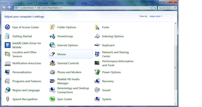Click the Power Options icon
Screen dimensions: 202x107
pyautogui.click(x=97, y=72)
